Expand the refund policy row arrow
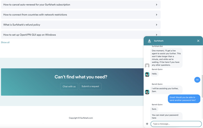203x128 pixels. click(x=156, y=25)
